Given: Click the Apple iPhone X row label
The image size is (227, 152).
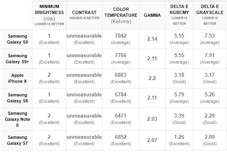Looking at the screenshot, I should pos(18,78).
